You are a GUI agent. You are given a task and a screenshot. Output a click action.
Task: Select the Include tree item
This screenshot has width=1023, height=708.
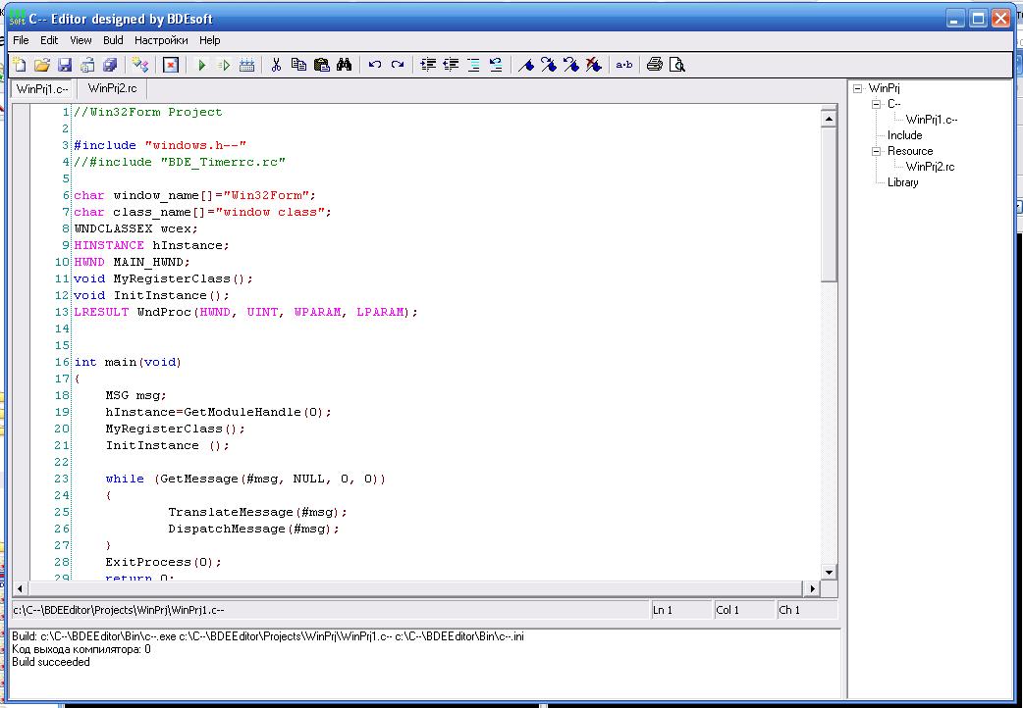tap(904, 135)
